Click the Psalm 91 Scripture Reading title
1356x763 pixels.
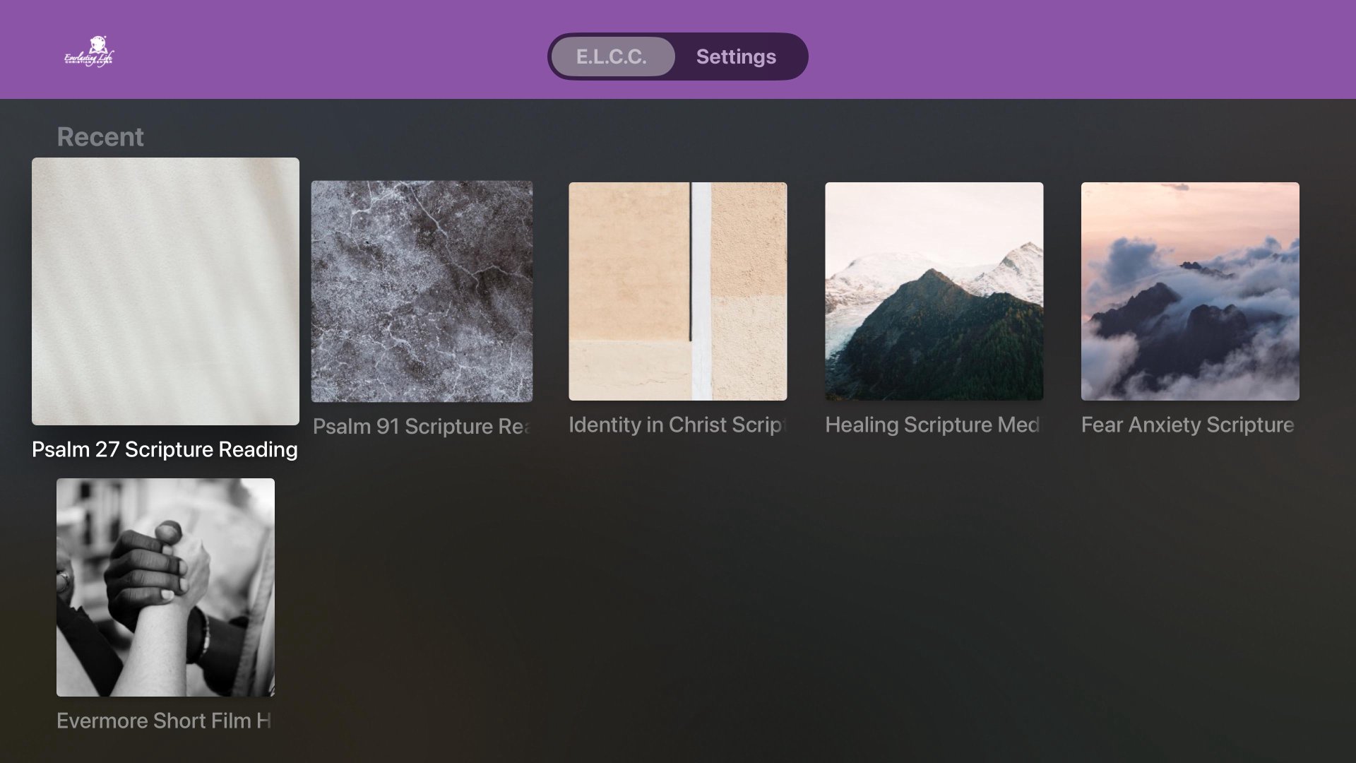(x=422, y=426)
